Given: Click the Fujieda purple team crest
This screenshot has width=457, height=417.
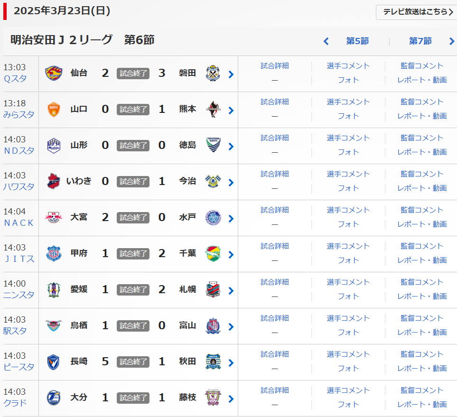Looking at the screenshot, I should tap(213, 398).
